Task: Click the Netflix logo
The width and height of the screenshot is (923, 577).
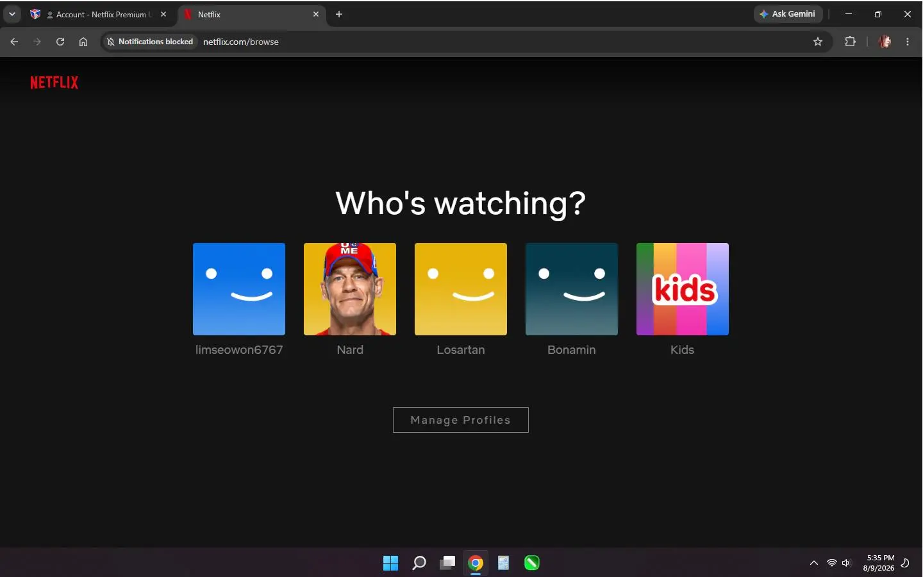Action: 54,82
